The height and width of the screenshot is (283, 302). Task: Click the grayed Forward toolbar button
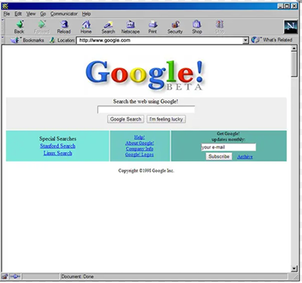click(x=42, y=27)
